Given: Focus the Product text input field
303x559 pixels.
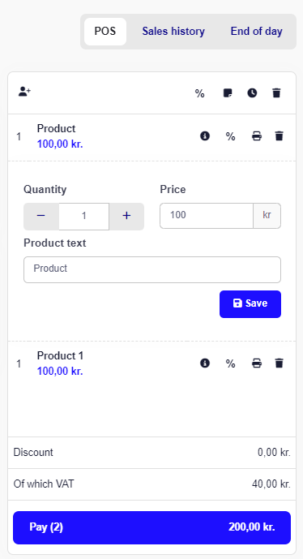Looking at the screenshot, I should pos(152,269).
